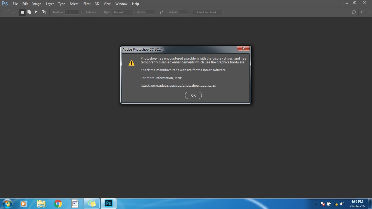Click the Height input field
372x209 pixels.
183,12
